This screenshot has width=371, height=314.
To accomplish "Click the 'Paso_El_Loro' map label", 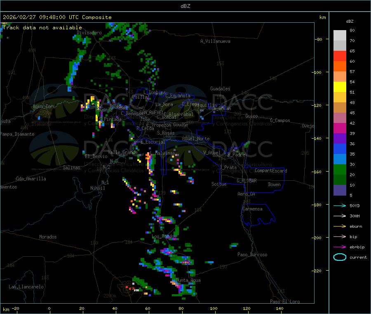I will (x=285, y=302).
